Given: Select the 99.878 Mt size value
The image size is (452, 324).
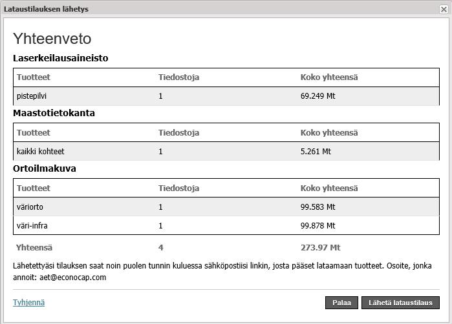Looking at the screenshot, I should [317, 226].
